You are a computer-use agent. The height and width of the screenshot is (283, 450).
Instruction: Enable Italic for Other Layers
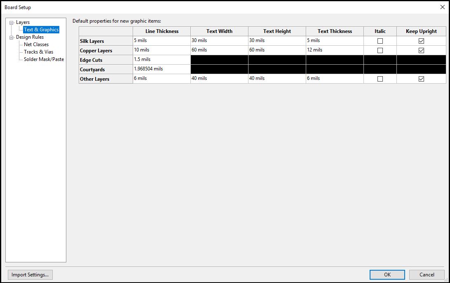coord(380,79)
